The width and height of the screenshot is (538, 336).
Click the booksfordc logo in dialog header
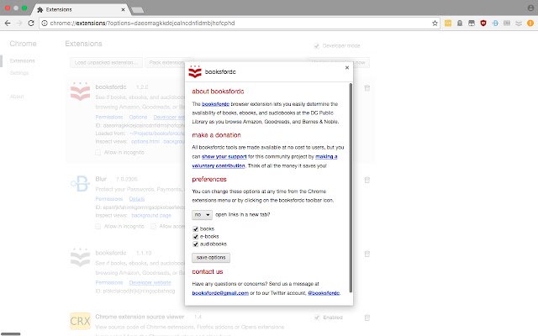[195, 71]
